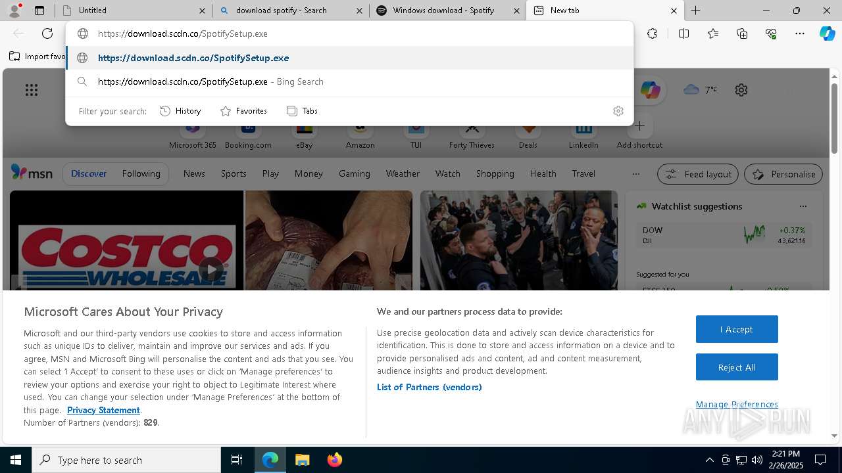Open the Import favorites bookmark
This screenshot has width=842, height=473.
37,56
